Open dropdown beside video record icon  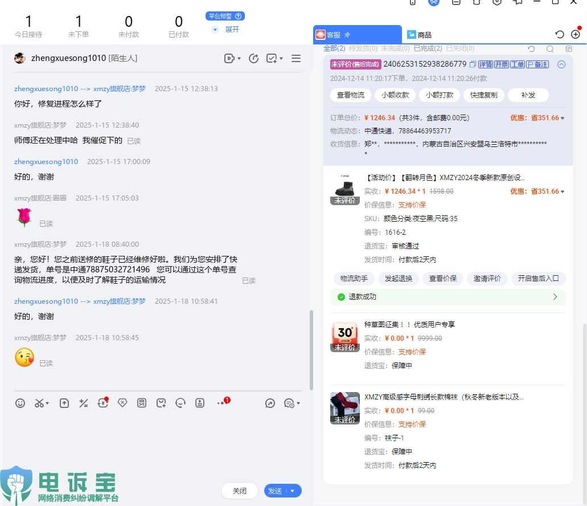point(239,59)
